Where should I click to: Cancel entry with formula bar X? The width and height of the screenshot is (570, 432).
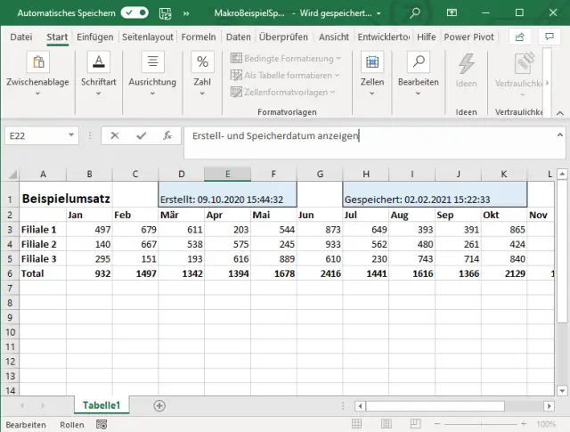[115, 136]
